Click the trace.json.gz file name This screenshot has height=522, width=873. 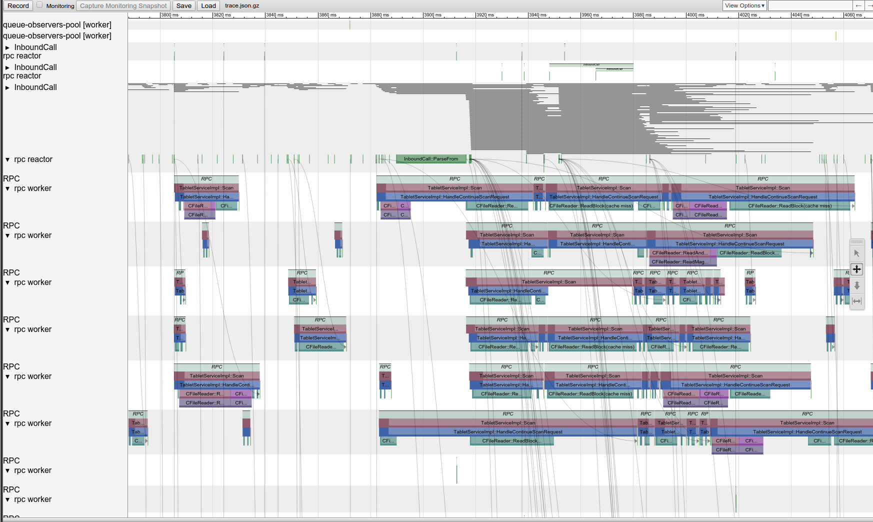click(242, 5)
